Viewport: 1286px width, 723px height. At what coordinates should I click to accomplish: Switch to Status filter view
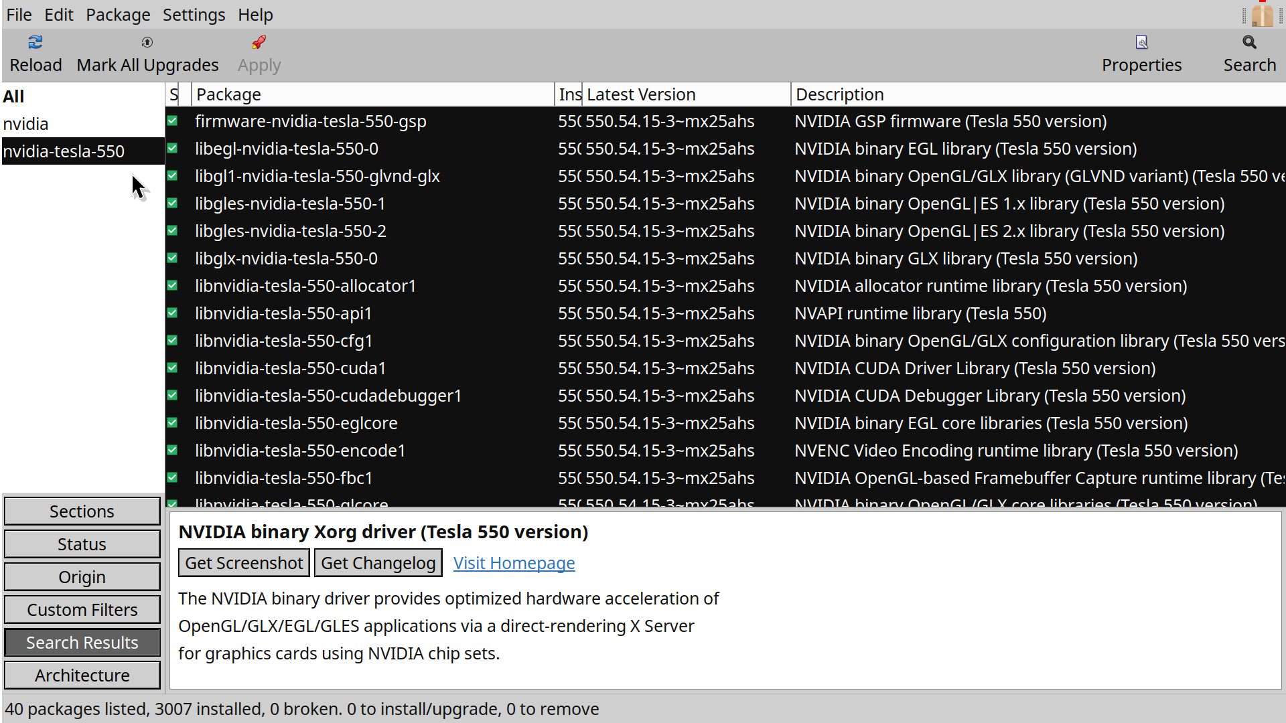click(82, 544)
